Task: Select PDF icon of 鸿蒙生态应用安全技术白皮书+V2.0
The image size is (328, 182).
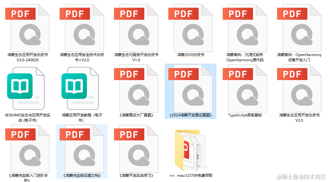Action: point(82,28)
